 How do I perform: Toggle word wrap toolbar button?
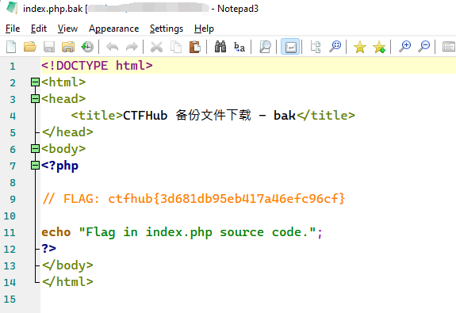pos(290,47)
